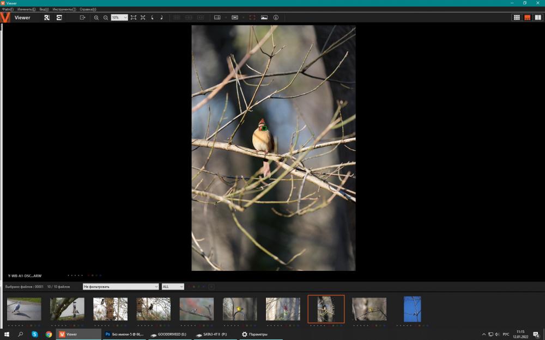Click the small square button after color labels filter
This screenshot has width=545, height=340.
(x=211, y=287)
